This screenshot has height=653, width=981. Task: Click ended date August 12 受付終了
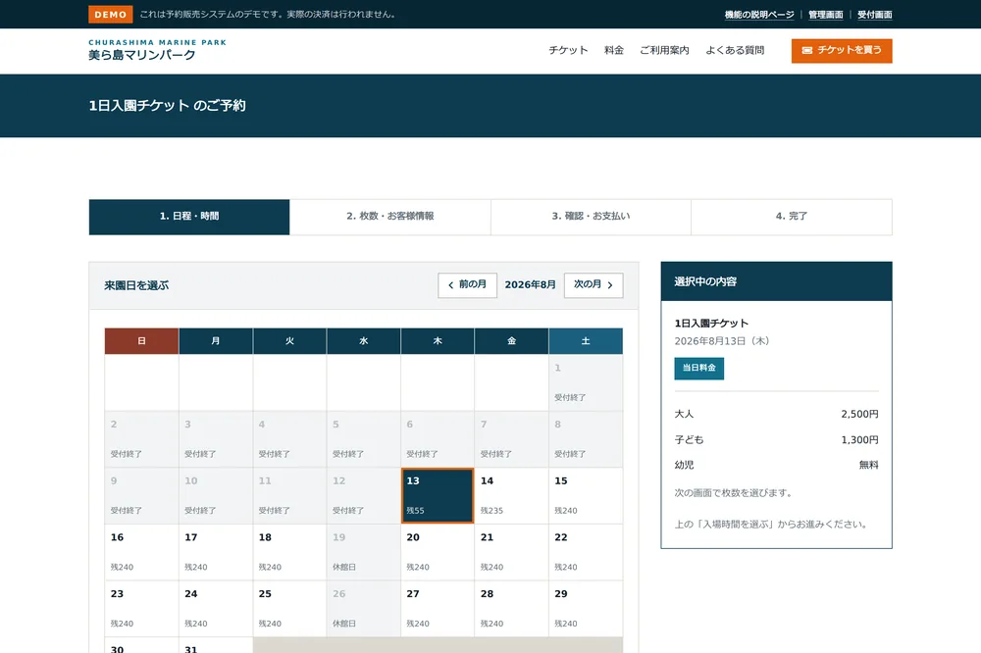pyautogui.click(x=364, y=495)
